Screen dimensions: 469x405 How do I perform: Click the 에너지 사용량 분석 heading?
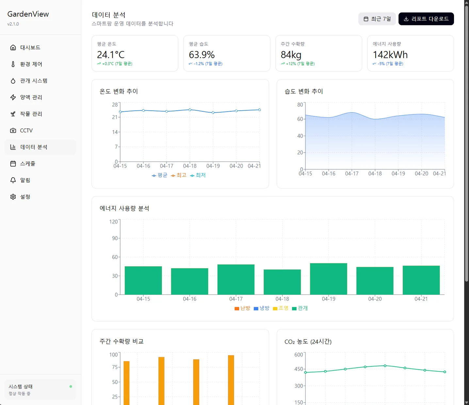tap(124, 208)
